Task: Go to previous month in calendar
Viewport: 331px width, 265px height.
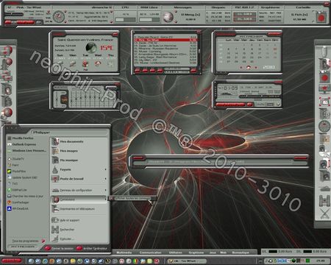Action: click(x=241, y=67)
